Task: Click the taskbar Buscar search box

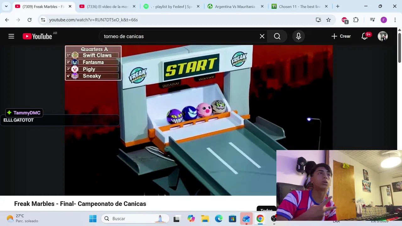Action: pos(135,218)
